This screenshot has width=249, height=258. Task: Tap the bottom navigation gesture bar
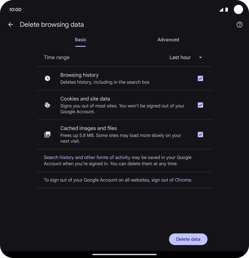(125, 254)
